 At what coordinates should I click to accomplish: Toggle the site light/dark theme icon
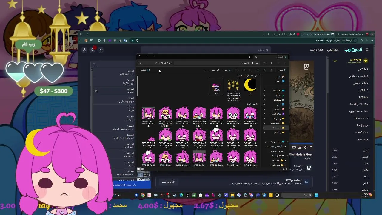point(101,50)
